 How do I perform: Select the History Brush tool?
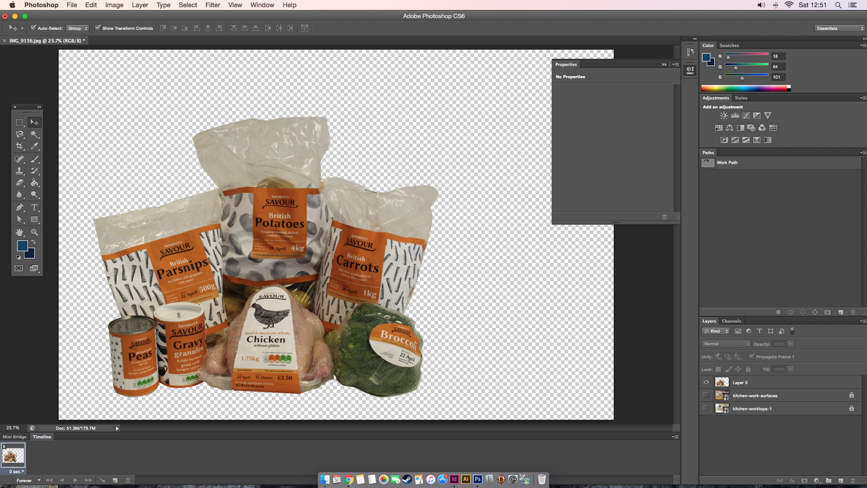tap(34, 171)
